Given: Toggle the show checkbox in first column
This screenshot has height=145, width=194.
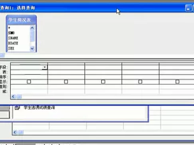Looking at the screenshot, I should click(x=29, y=82).
